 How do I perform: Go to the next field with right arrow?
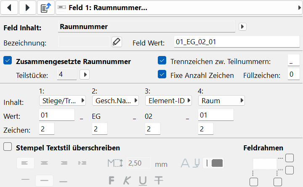coord(28,8)
